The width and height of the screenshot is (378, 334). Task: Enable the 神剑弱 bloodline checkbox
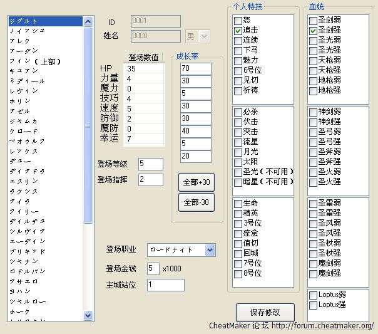[313, 111]
